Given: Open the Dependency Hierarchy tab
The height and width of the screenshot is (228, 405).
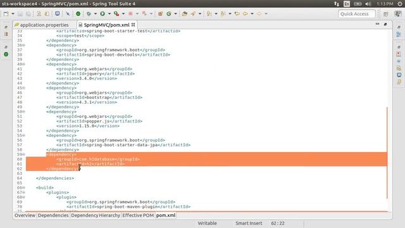Looking at the screenshot, I should pyautogui.click(x=96, y=215).
